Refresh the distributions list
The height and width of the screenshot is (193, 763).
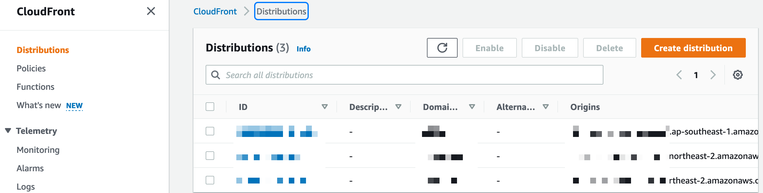coord(442,48)
